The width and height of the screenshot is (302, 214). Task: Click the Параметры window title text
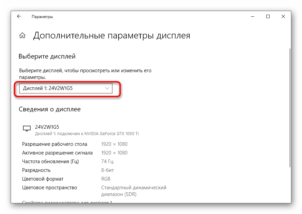pos(42,16)
